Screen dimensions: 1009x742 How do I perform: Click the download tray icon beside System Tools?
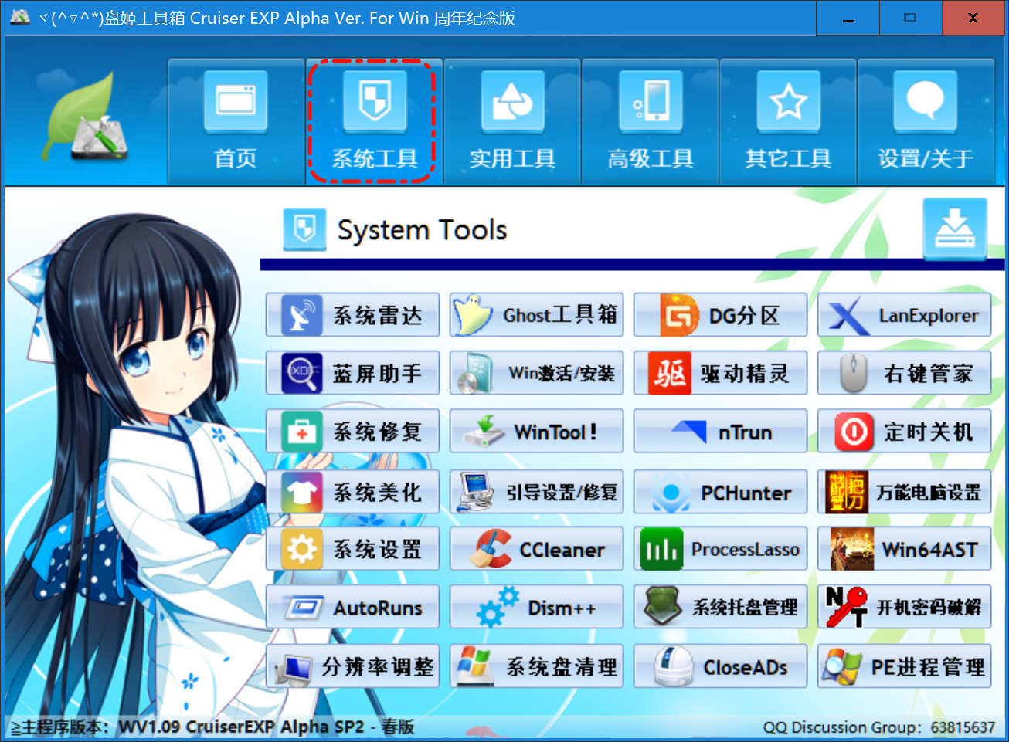pos(955,229)
